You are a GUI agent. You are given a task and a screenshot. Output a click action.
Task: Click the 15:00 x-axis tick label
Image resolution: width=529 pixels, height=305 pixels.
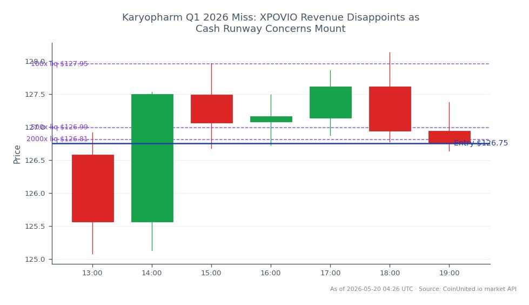click(211, 273)
